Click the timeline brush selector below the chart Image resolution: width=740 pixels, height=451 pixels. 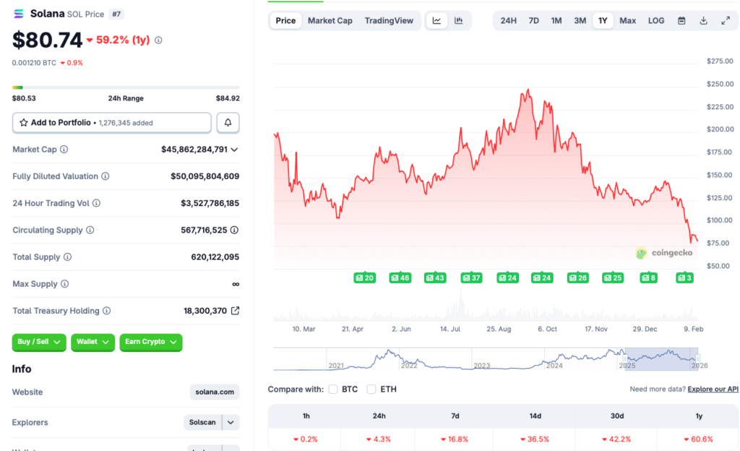661,356
